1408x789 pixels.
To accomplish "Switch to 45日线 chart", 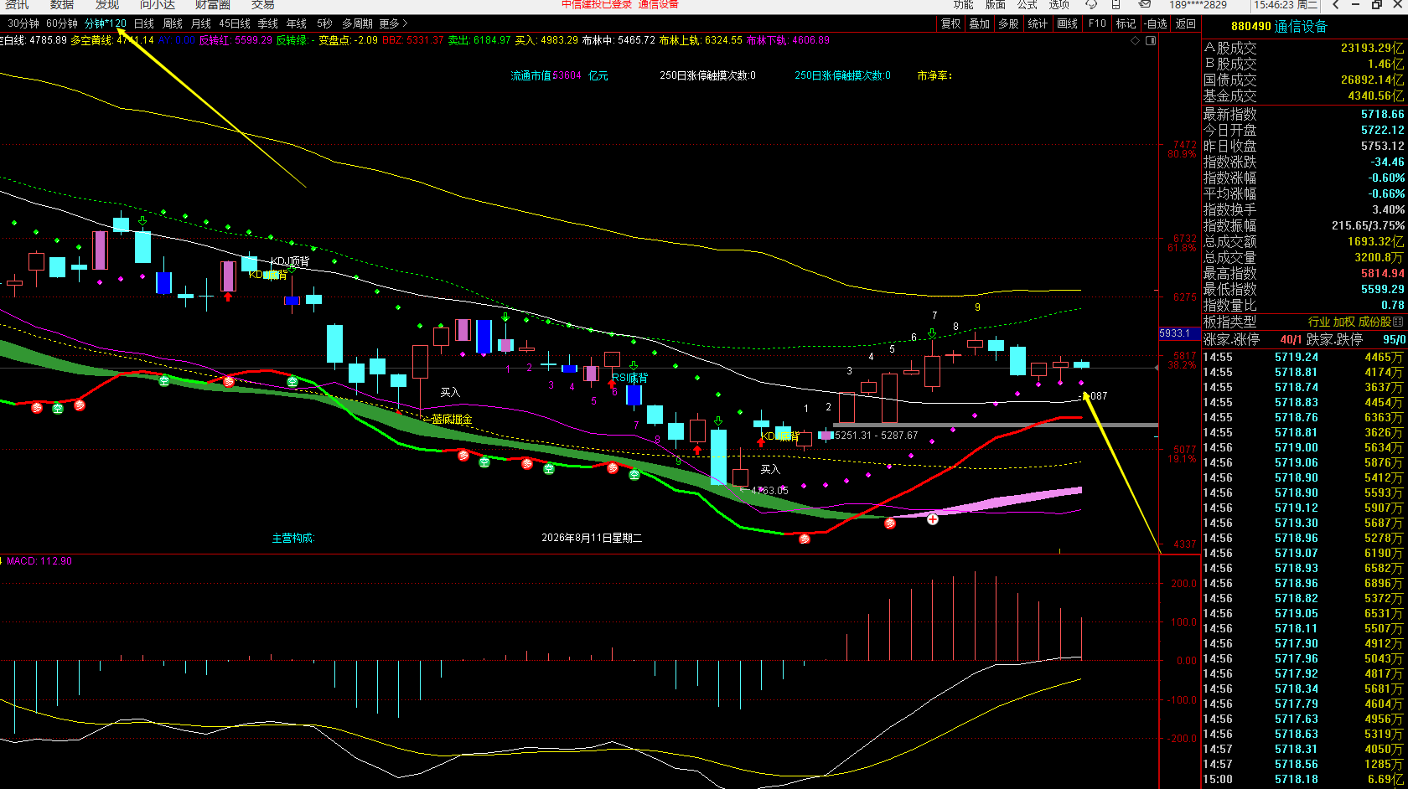I will (x=235, y=23).
